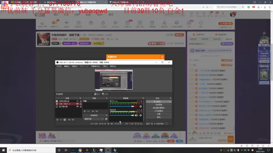The width and height of the screenshot is (273, 153).
Task: Open the 直接切换 transition dropdown
Action: pos(94,119)
